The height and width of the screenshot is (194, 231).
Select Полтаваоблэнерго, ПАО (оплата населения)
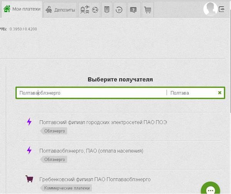pos(91,151)
